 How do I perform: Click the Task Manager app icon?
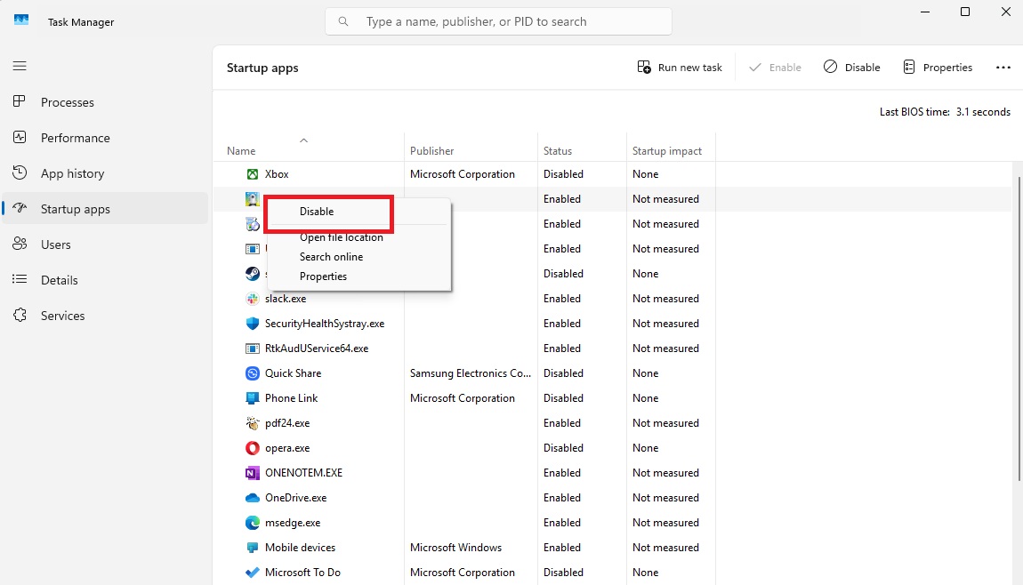pyautogui.click(x=21, y=20)
